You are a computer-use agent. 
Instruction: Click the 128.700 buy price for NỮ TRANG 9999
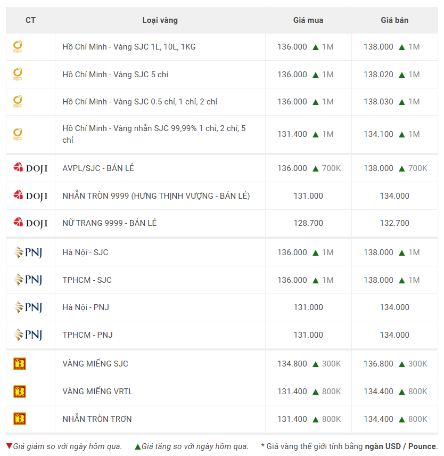point(308,223)
